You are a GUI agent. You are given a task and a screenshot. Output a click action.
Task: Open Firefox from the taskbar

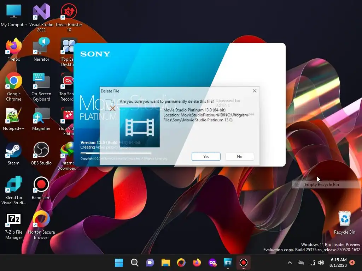point(197,263)
